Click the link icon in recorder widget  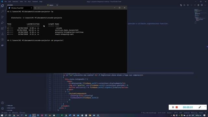[200, 107]
